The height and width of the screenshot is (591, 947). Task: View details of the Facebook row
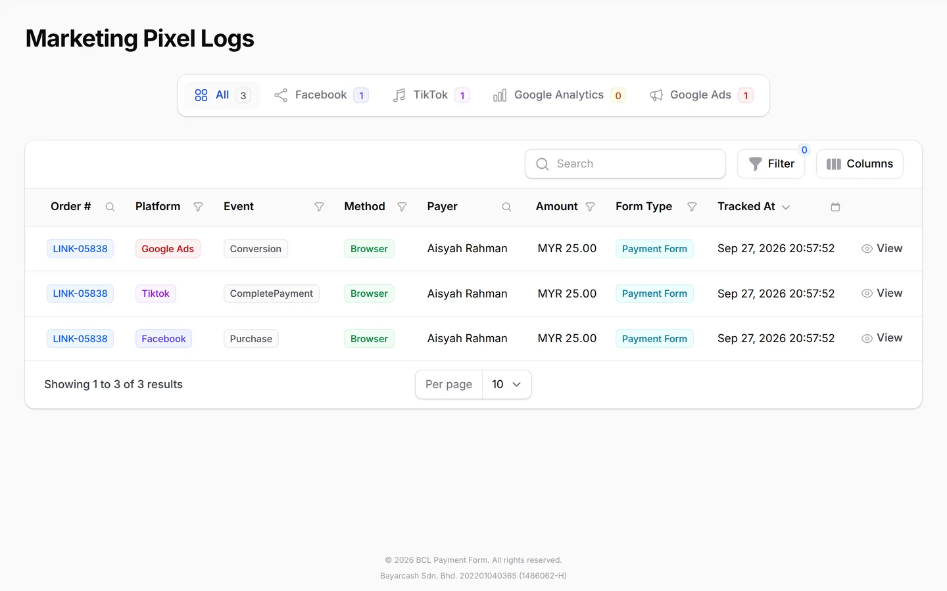(882, 338)
